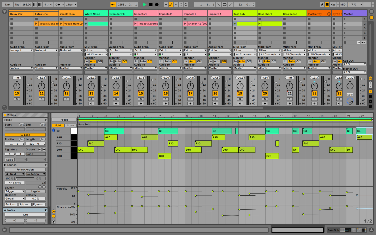The image size is (376, 235).
Task: Click the Tap tempo button
Action: [x=17, y=4]
